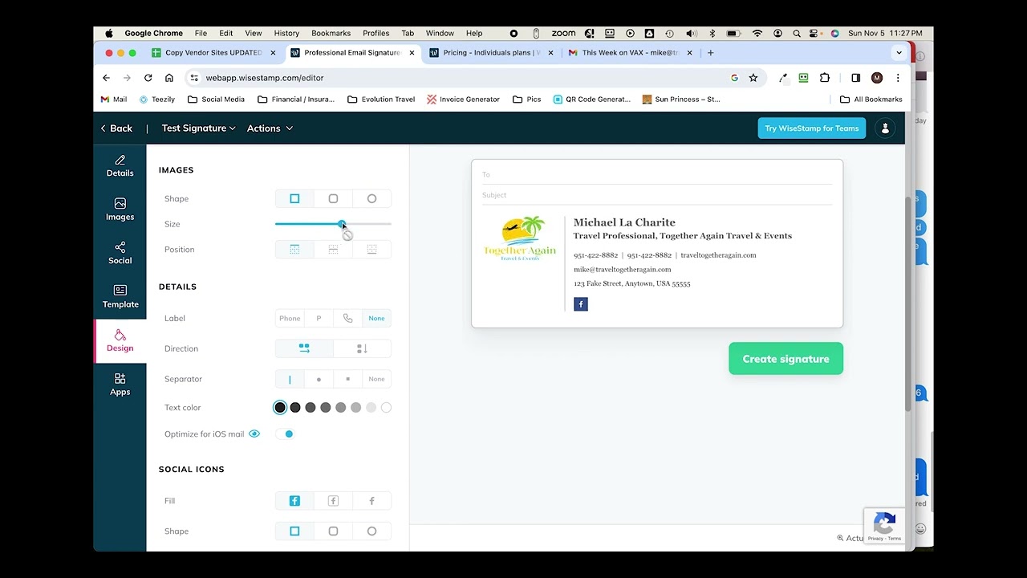Image resolution: width=1027 pixels, height=578 pixels.
Task: Switch to Pricing - Individuals plans tab
Action: pos(491,53)
